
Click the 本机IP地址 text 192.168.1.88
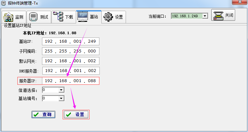[63, 33]
